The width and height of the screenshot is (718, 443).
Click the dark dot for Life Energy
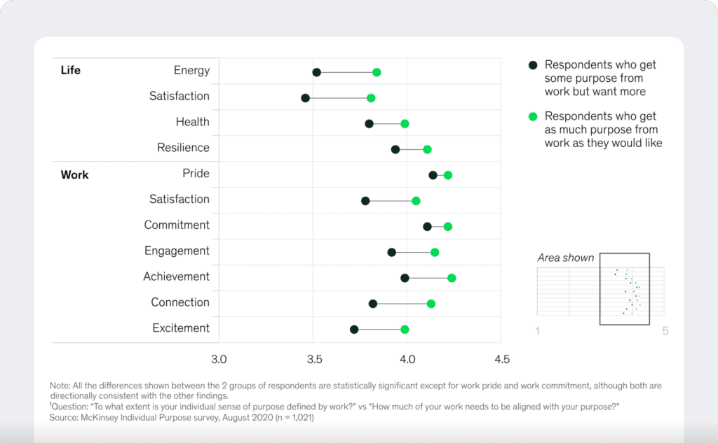(x=317, y=72)
